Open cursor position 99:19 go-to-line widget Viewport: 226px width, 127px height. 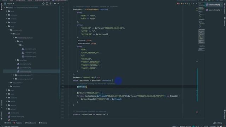pos(197,126)
